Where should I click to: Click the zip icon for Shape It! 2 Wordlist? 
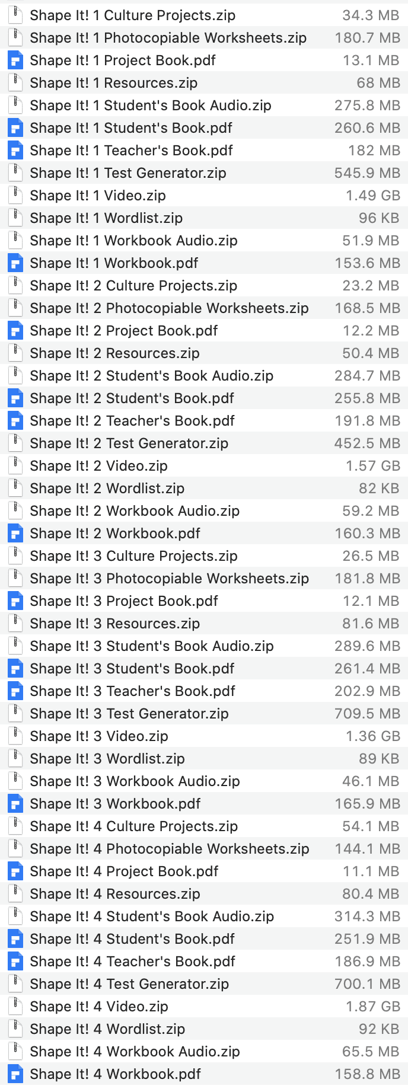(x=15, y=488)
